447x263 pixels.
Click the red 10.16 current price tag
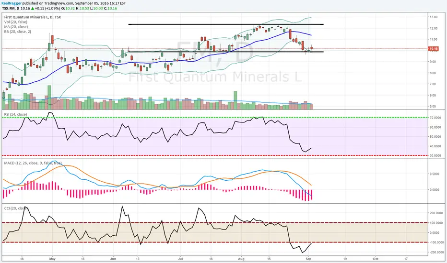(x=433, y=49)
